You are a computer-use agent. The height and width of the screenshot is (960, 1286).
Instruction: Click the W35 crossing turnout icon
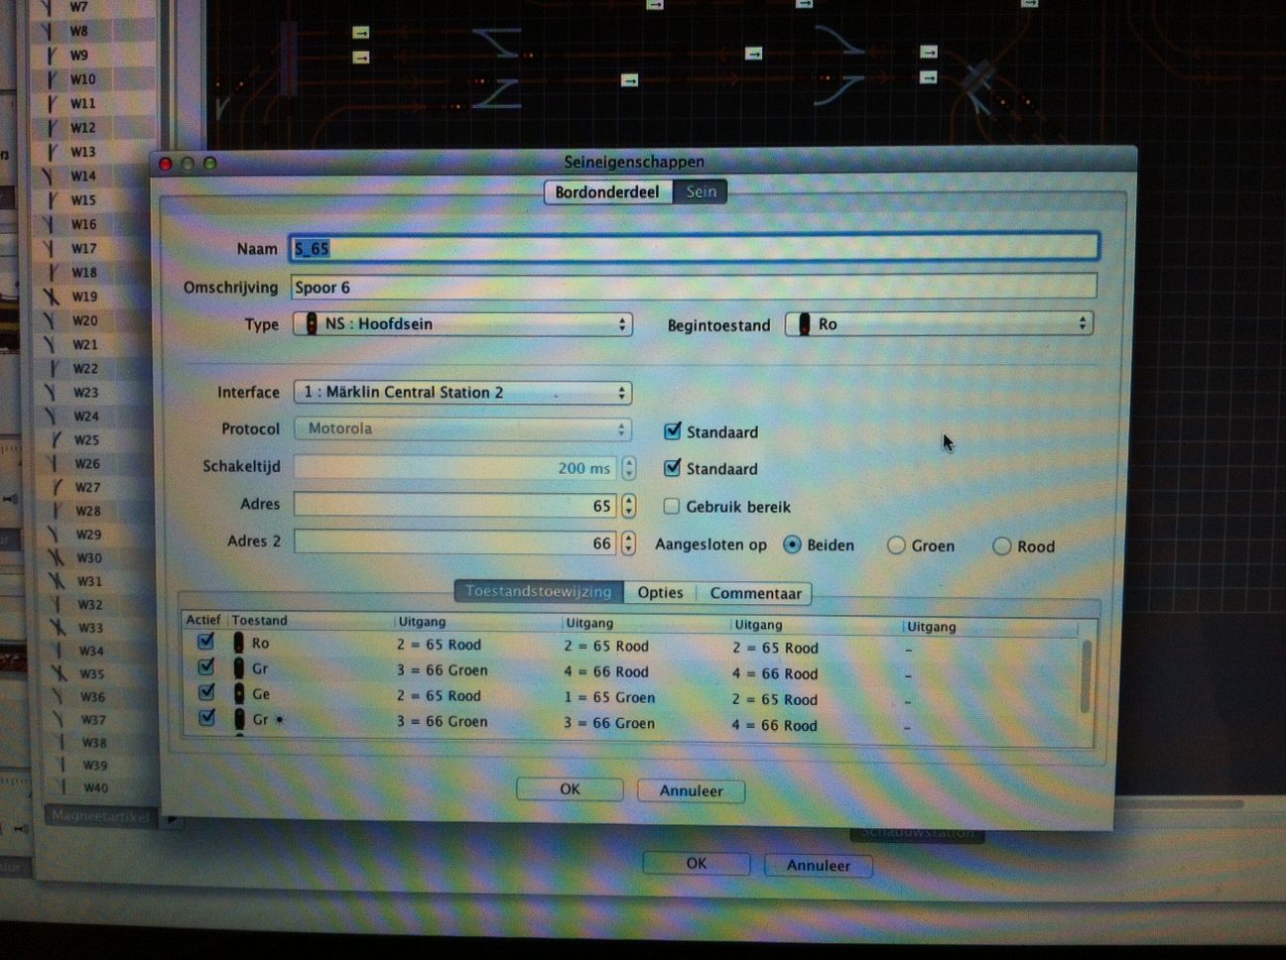(x=61, y=673)
